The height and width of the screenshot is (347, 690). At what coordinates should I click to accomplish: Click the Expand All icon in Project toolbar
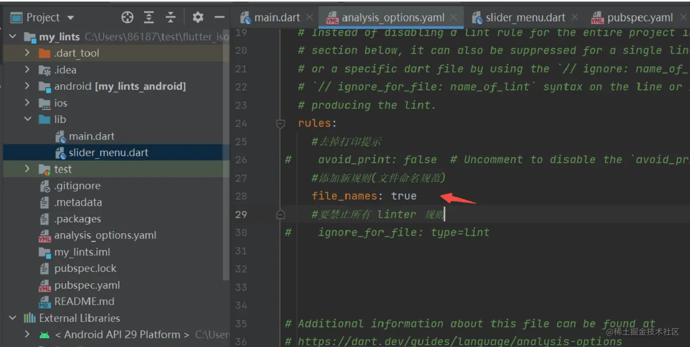click(149, 18)
